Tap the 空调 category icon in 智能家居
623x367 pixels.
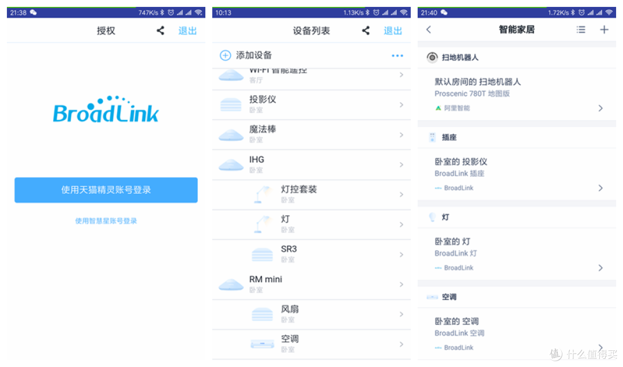pyautogui.click(x=432, y=297)
